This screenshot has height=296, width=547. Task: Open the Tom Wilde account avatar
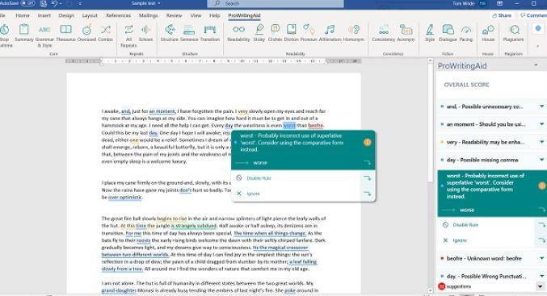[483, 3]
